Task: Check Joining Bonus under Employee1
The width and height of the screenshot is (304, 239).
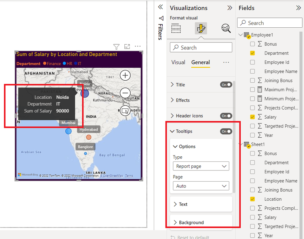Action: [252, 80]
